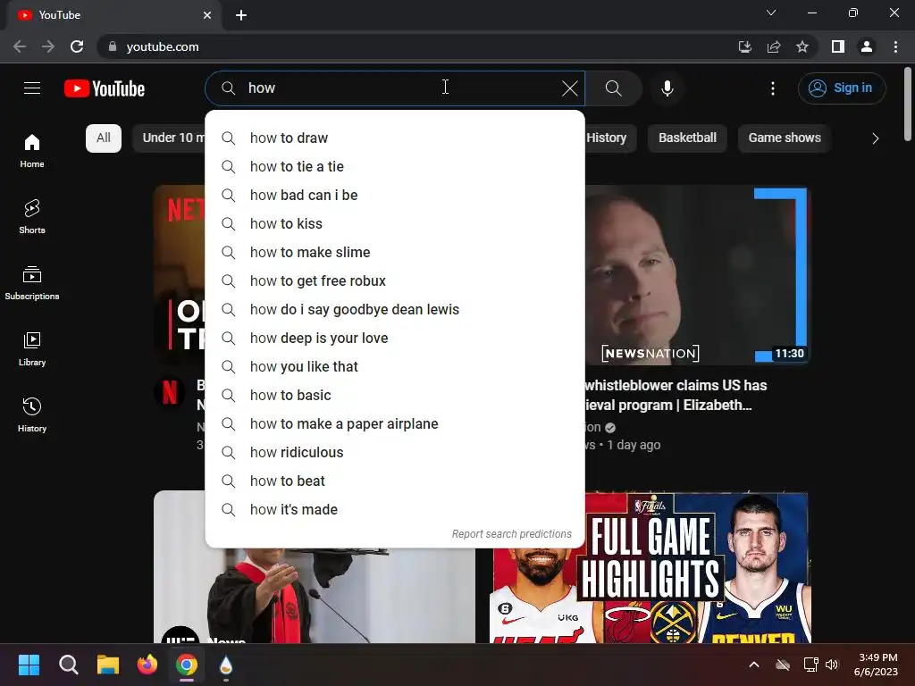Viewport: 915px width, 686px height.
Task: Open the YouTube hamburger guide menu
Action: 32,88
